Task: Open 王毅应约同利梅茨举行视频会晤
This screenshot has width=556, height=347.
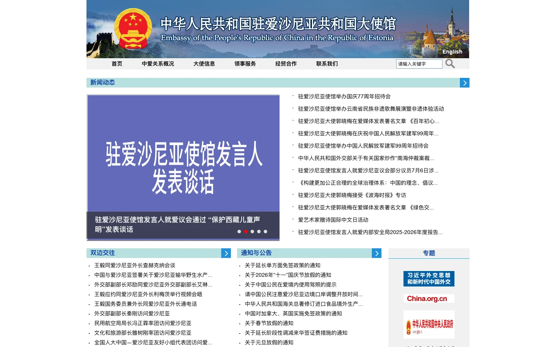Action: [x=148, y=295]
